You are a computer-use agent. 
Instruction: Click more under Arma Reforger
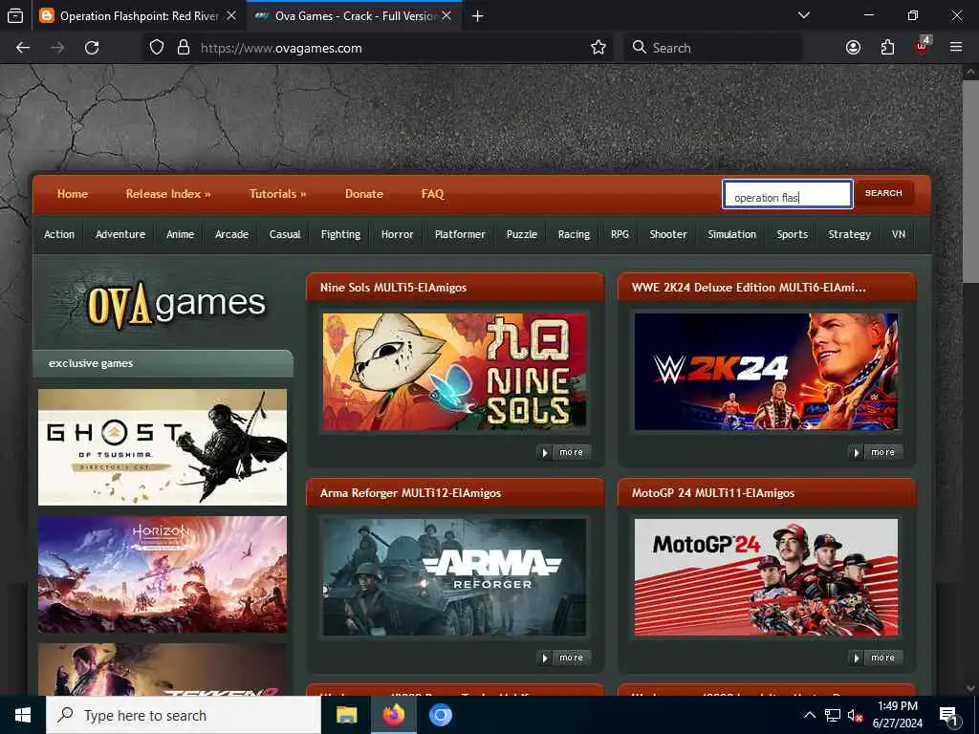564,658
